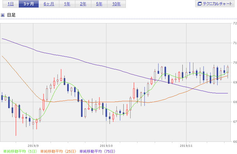This screenshot has height=154, width=237.
Task: Click the 70 price axis label
Action: point(235,63)
